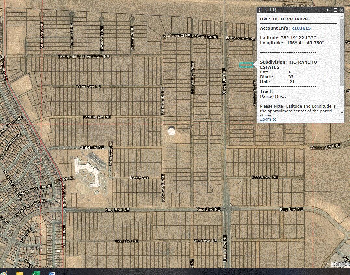Click the 'Camino de Lost Montoyas NE' label
This screenshot has height=275, width=350.
point(84,57)
